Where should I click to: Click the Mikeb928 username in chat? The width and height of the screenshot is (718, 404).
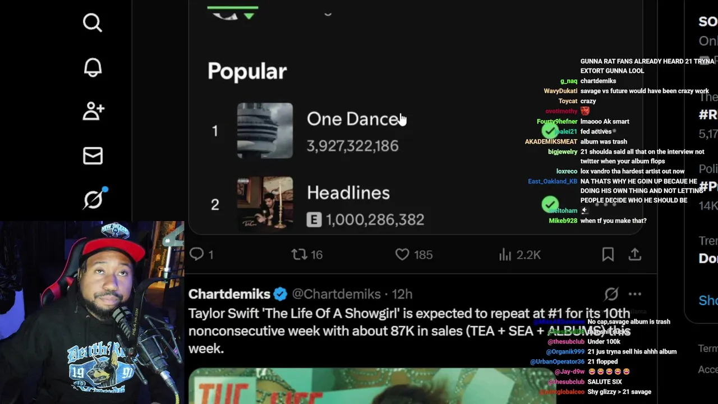[x=563, y=221]
